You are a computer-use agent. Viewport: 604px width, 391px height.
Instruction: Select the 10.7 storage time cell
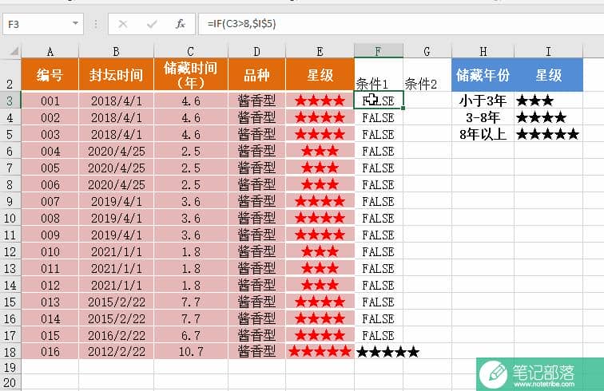[x=191, y=351]
